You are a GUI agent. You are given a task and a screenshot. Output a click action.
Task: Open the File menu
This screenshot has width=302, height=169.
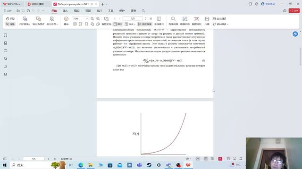[8, 11]
